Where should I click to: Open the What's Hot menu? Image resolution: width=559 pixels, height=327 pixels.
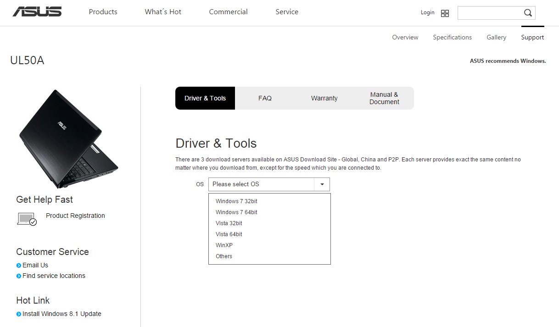(163, 12)
